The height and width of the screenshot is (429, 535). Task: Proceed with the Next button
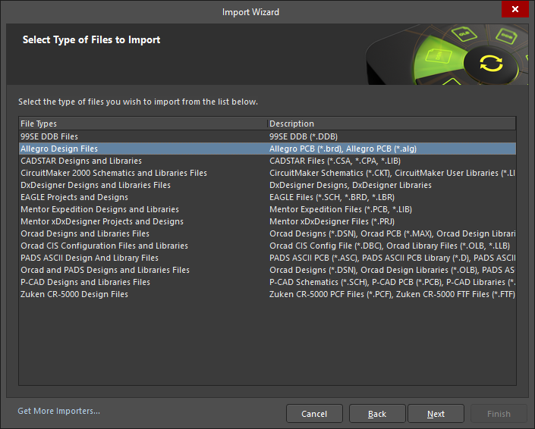(x=436, y=414)
